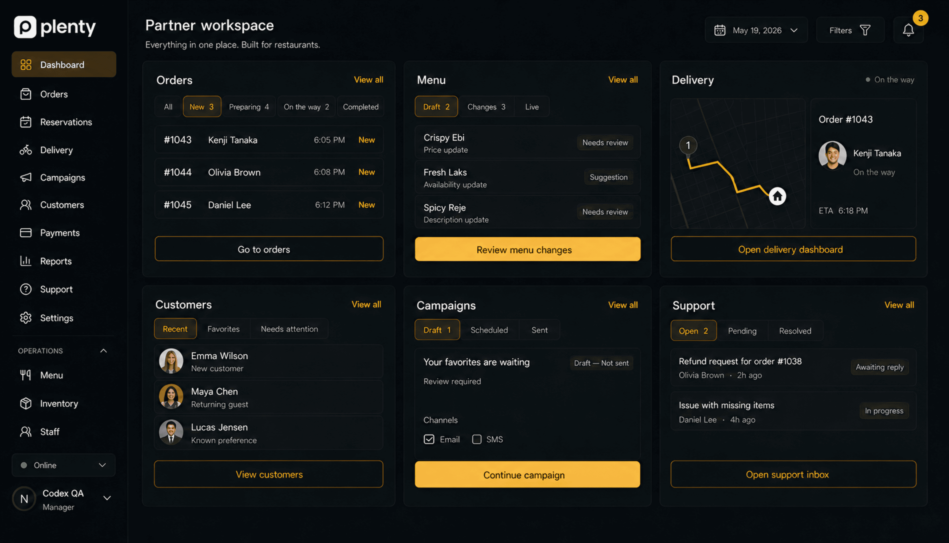Switch to customers Favorites tab
Viewport: 949px width, 543px height.
click(x=224, y=329)
